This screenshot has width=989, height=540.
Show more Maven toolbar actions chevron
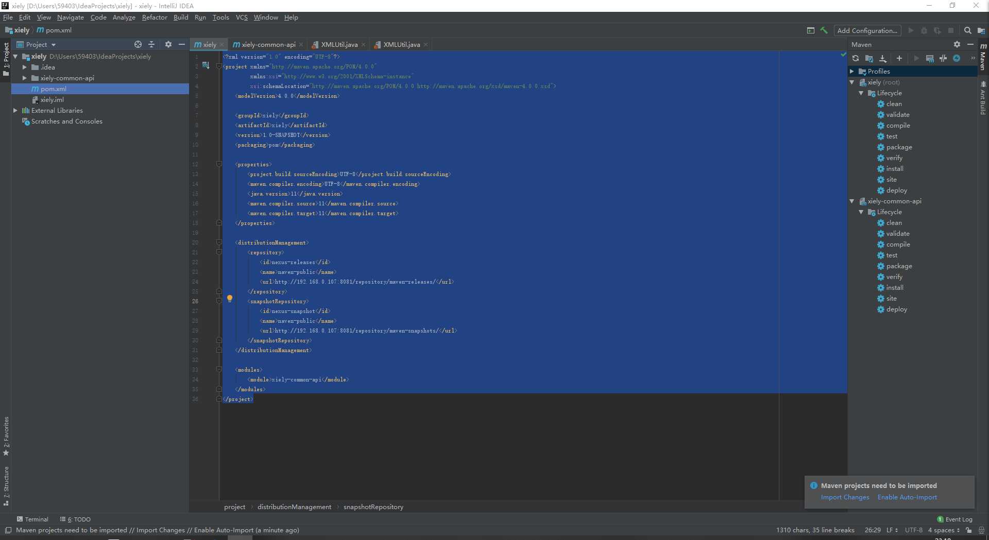tap(973, 58)
